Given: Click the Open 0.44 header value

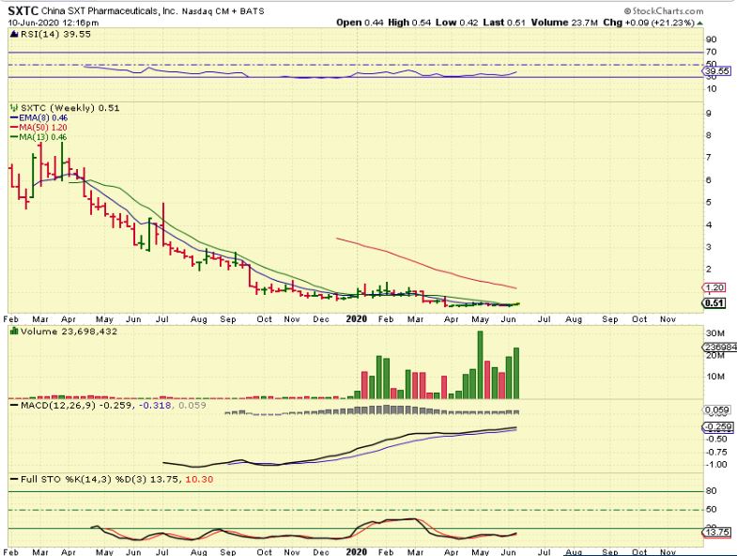Looking at the screenshot, I should [x=360, y=23].
